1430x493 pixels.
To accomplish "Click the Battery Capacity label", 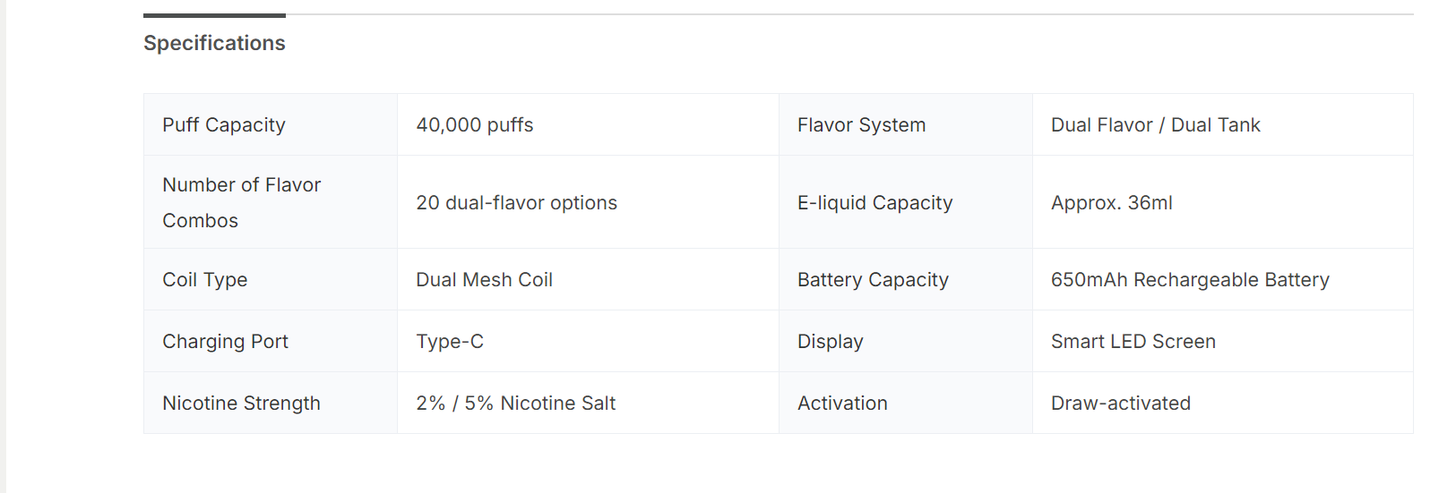I will pos(873,280).
